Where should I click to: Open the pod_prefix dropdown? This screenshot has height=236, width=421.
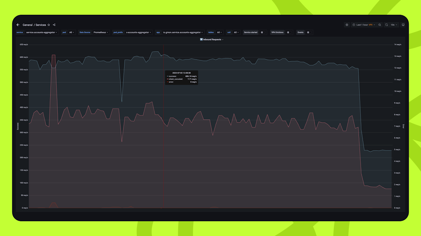coord(139,32)
